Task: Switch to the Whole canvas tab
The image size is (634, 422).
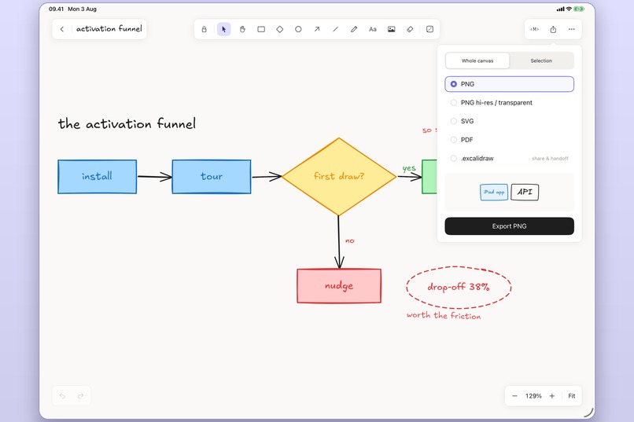Action: click(477, 61)
